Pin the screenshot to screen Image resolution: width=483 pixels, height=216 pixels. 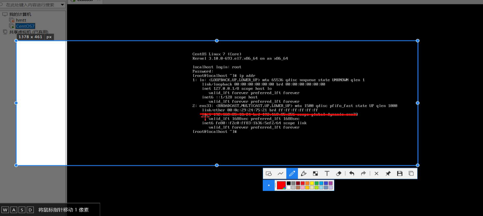388,173
